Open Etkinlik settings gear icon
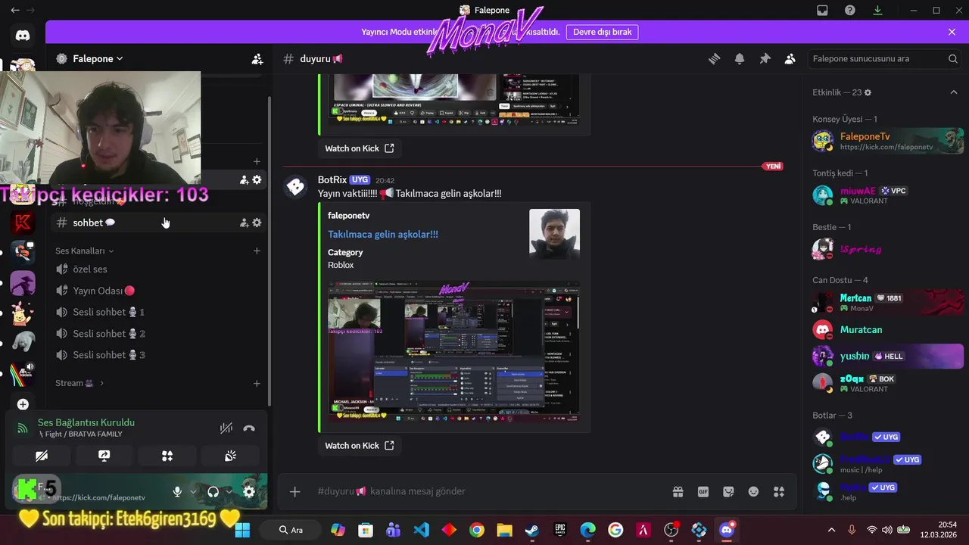 tap(868, 92)
